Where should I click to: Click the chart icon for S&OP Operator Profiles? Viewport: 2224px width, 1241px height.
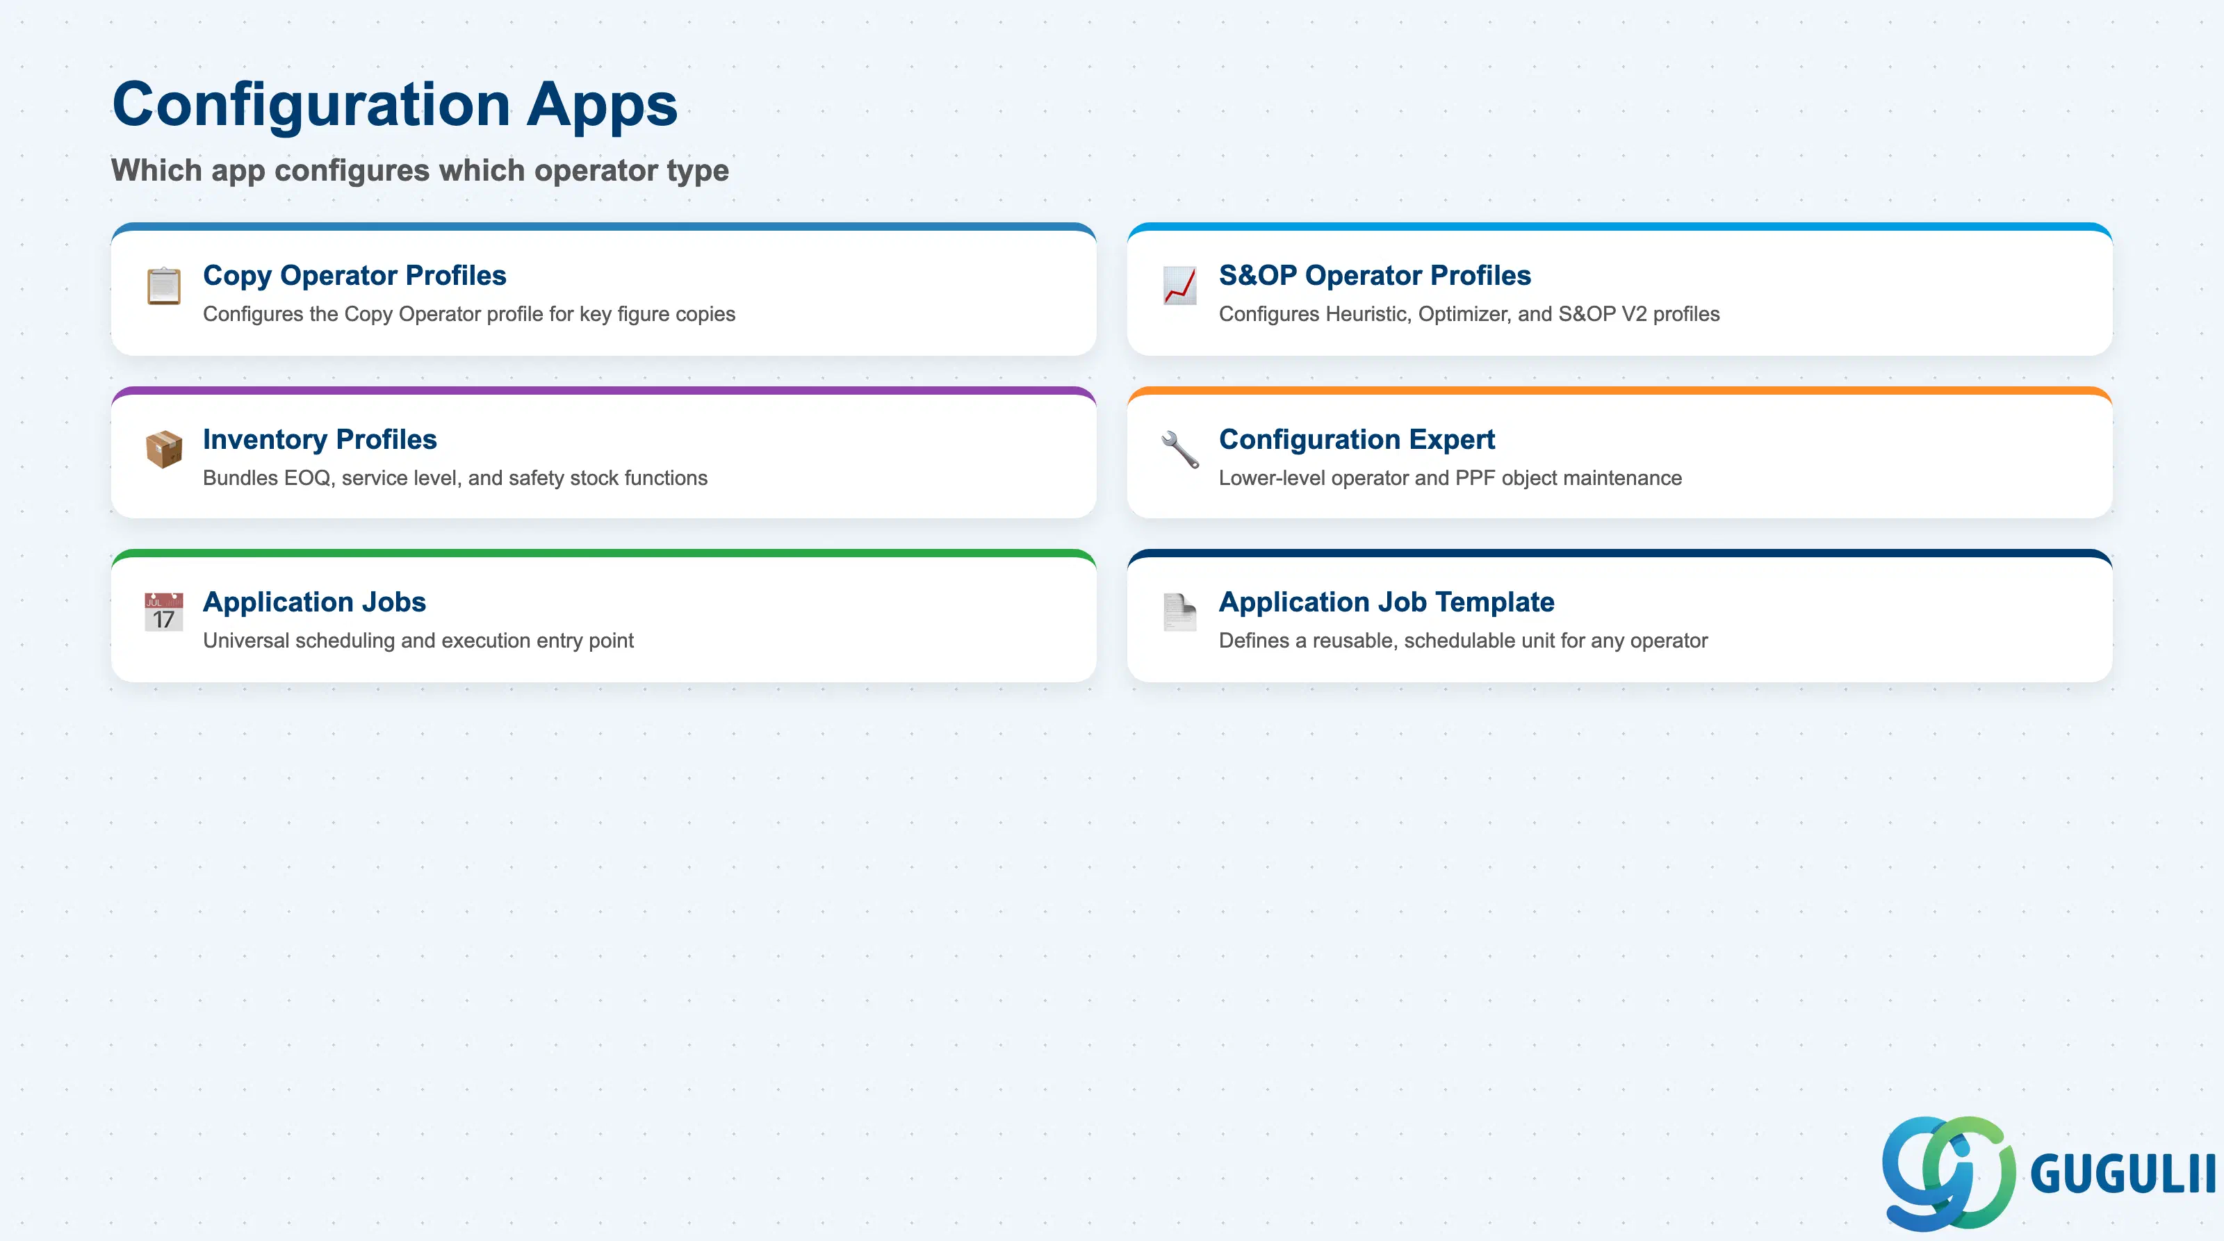[x=1179, y=286]
